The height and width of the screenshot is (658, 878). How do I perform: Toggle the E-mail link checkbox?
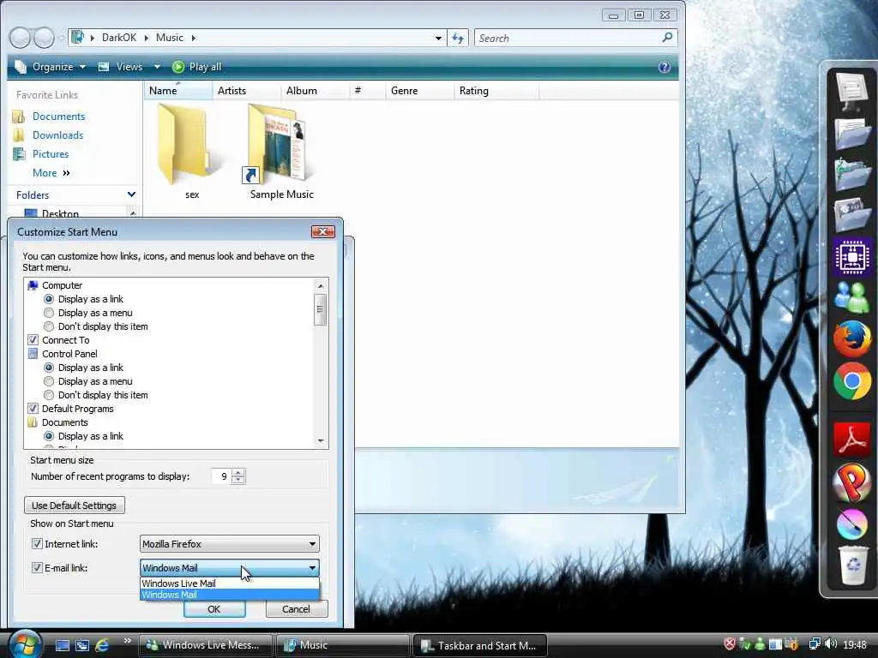click(x=37, y=568)
